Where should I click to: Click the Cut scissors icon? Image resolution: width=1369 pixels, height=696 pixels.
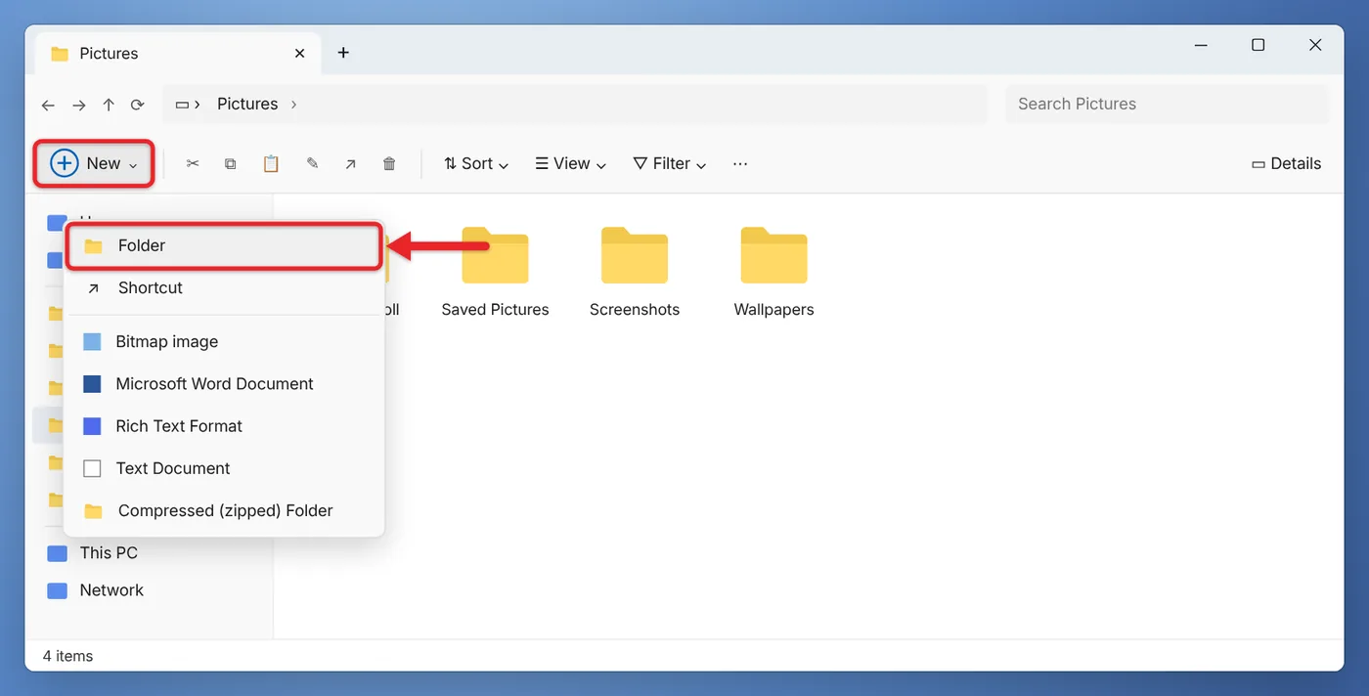point(193,164)
